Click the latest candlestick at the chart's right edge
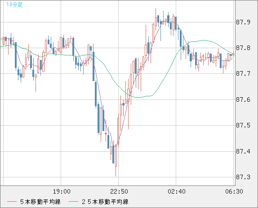This screenshot has height=208, width=258. coord(233,54)
